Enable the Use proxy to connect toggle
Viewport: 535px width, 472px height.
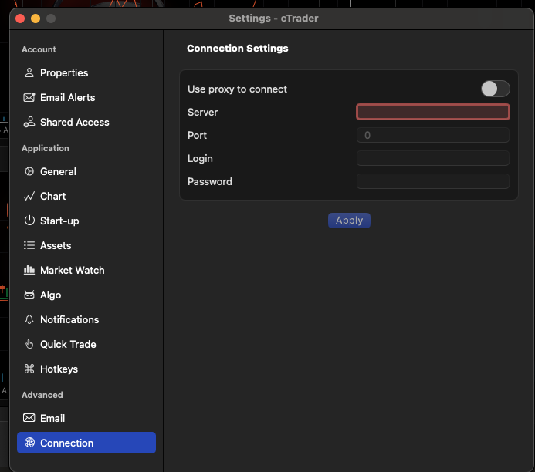[x=496, y=89]
